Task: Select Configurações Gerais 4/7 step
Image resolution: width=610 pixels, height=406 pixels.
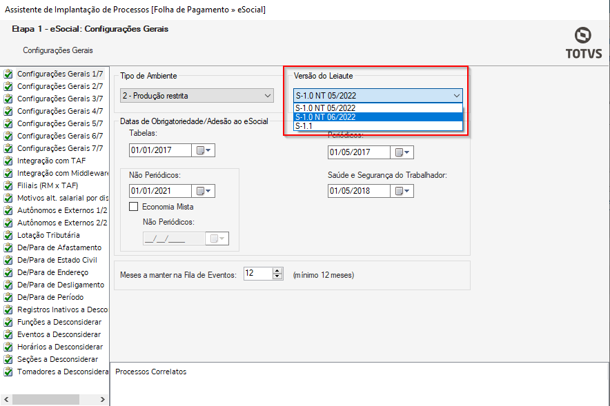Action: pyautogui.click(x=60, y=111)
